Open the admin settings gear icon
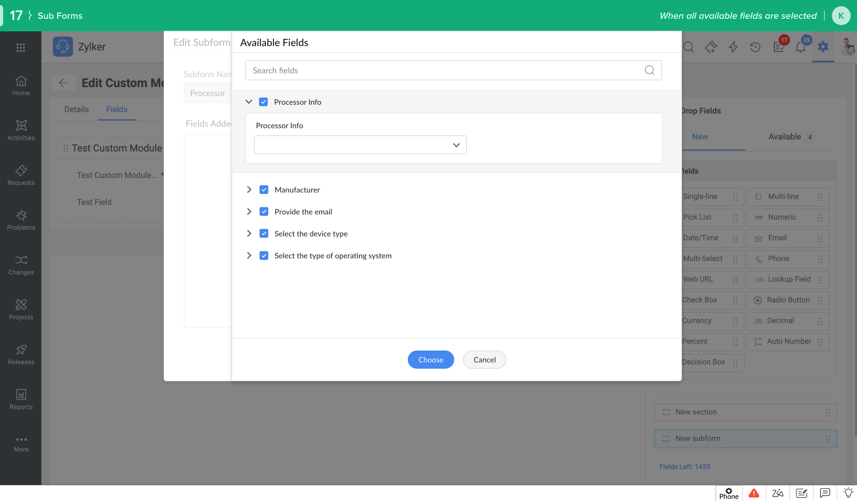Screen dimensions: 857x501 823,47
